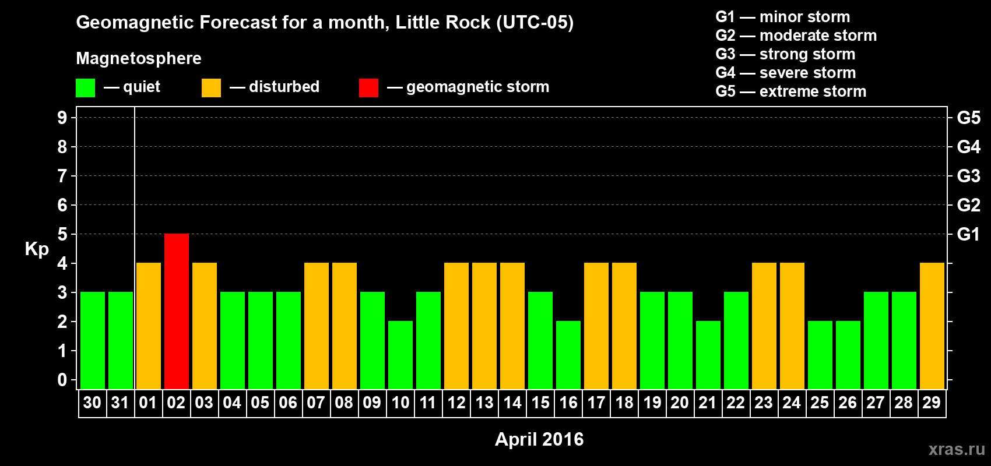991x466 pixels.
Task: Click the 'G3' right axis label
Action: click(969, 176)
